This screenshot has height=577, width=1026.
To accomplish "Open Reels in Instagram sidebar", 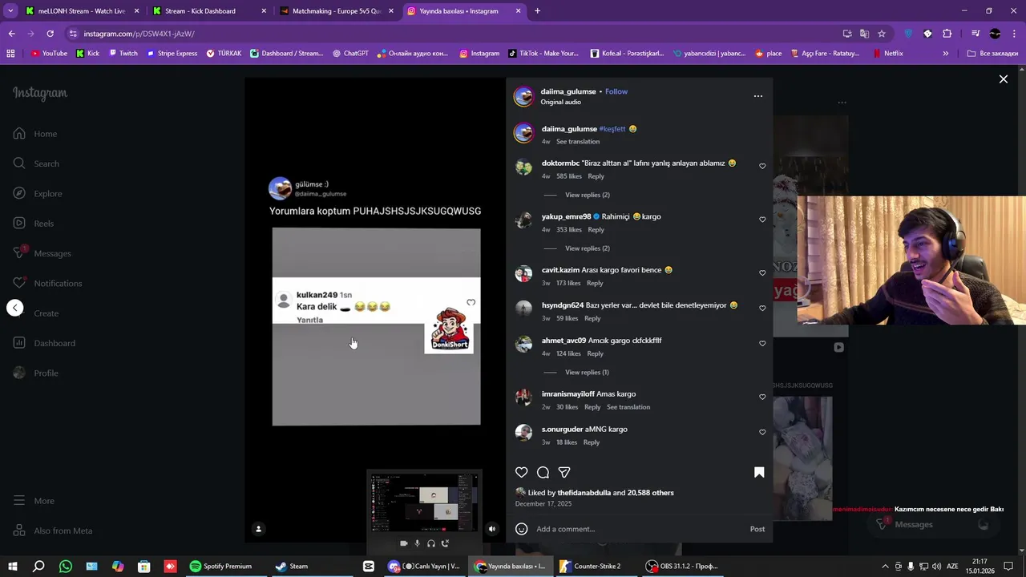I will point(34,224).
